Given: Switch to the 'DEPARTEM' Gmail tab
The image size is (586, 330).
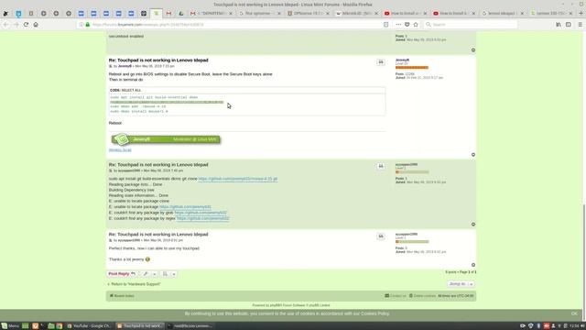Looking at the screenshot, I should (x=212, y=13).
